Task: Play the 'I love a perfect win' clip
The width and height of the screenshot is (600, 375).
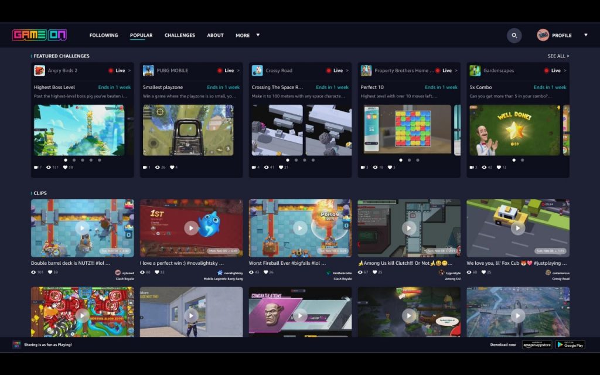Action: click(x=191, y=228)
